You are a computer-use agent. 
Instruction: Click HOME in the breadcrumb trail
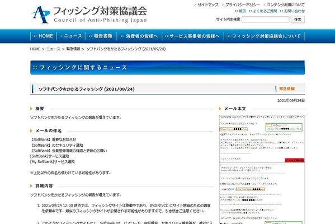point(35,49)
